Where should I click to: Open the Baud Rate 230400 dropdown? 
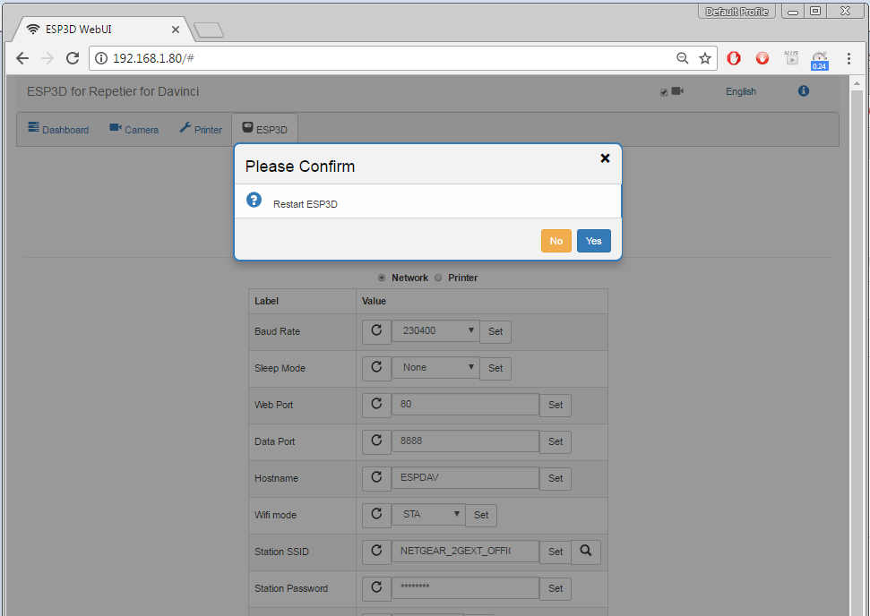pyautogui.click(x=435, y=331)
